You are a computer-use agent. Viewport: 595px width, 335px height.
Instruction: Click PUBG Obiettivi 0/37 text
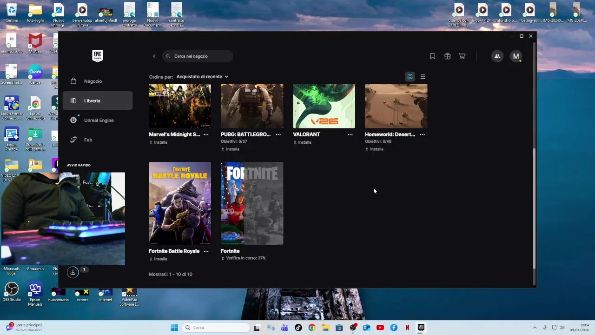click(234, 141)
